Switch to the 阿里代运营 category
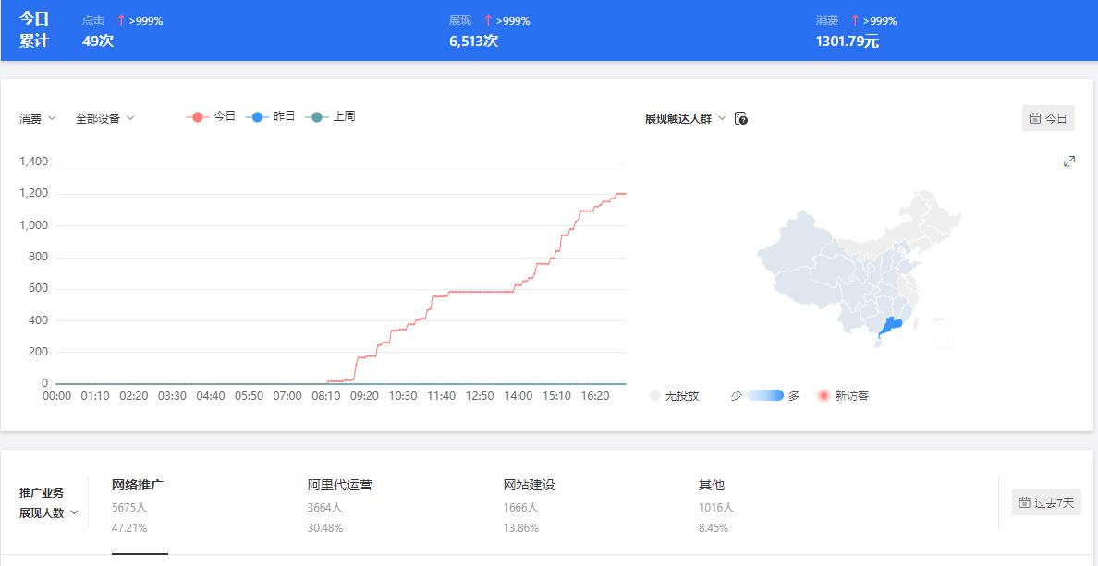This screenshot has width=1098, height=566. [x=341, y=484]
